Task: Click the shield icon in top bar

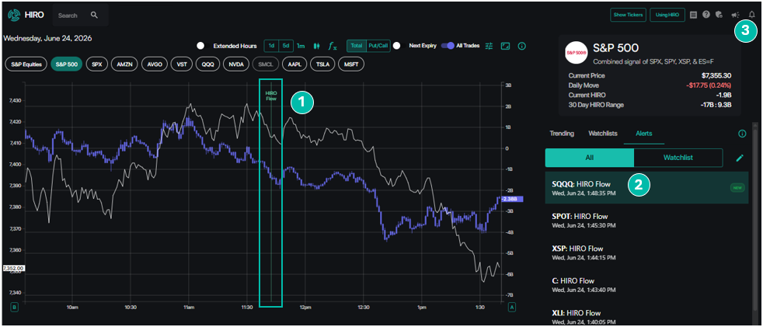Action: pyautogui.click(x=719, y=15)
